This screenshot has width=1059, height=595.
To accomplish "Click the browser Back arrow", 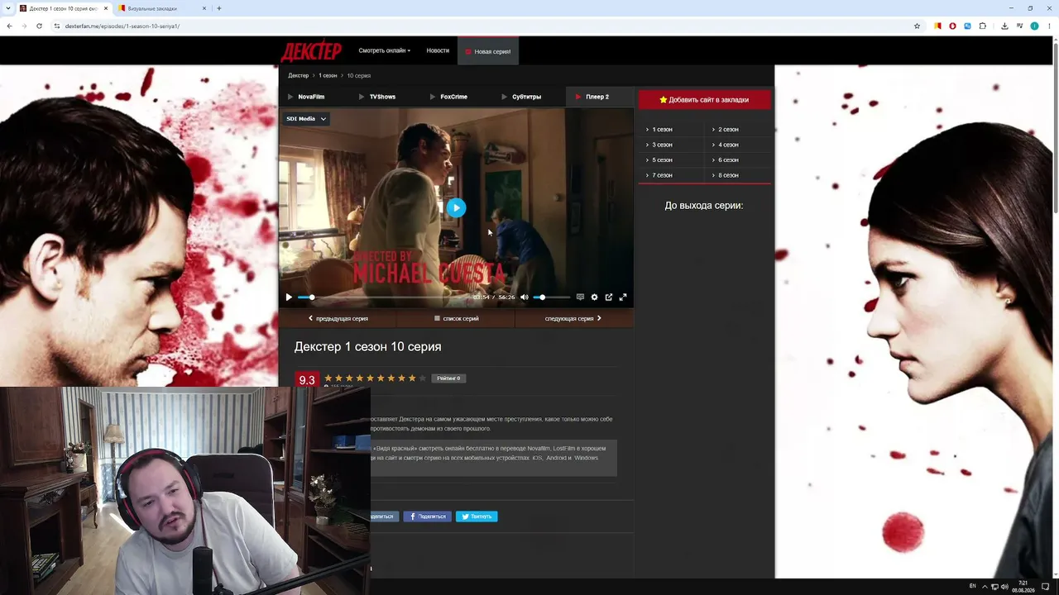I will [x=9, y=26].
